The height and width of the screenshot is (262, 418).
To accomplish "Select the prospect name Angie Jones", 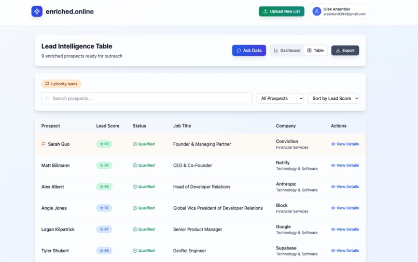I will click(x=54, y=208).
